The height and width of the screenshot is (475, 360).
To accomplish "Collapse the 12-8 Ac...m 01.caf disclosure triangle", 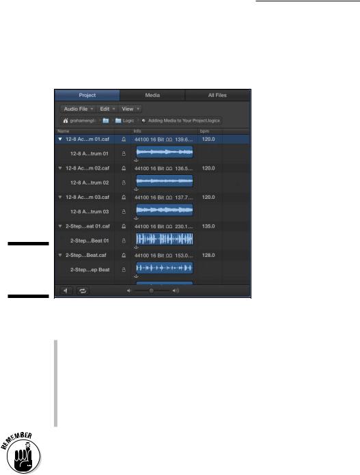I will coord(60,139).
